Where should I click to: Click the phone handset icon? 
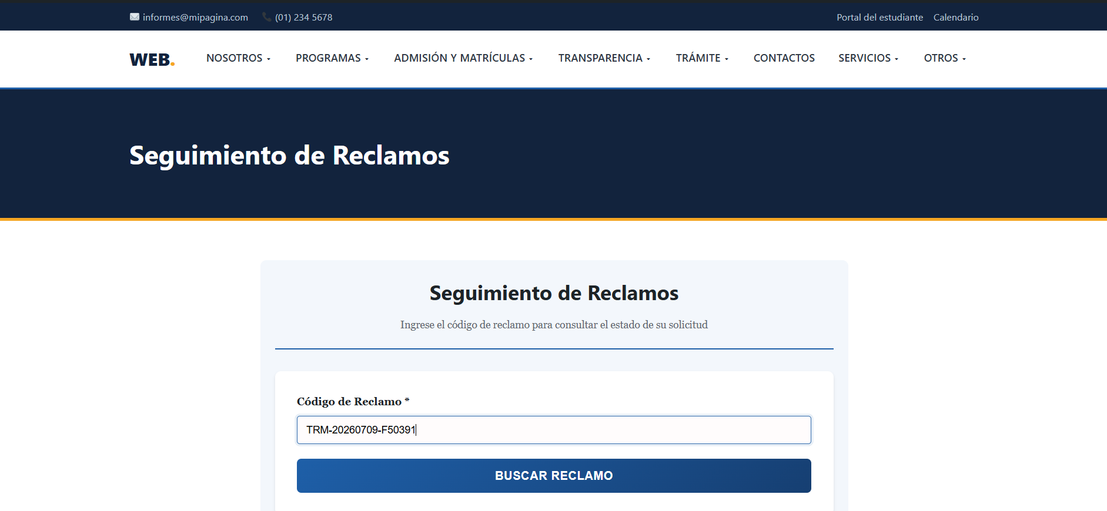pos(267,17)
